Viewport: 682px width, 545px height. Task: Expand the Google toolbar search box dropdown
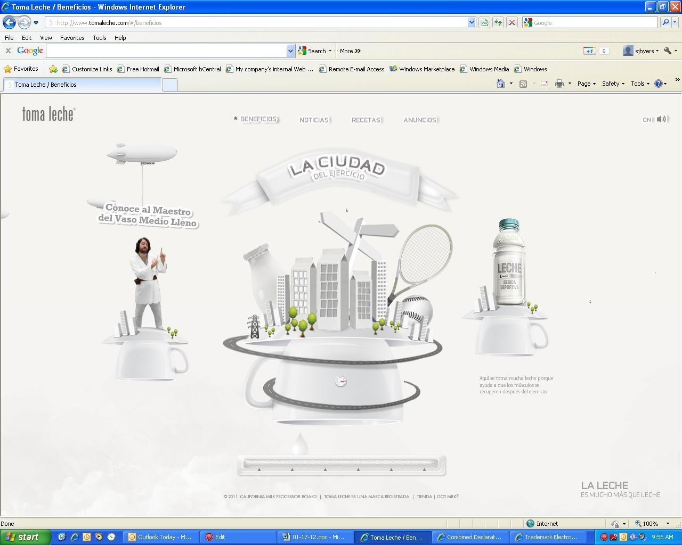(x=290, y=51)
